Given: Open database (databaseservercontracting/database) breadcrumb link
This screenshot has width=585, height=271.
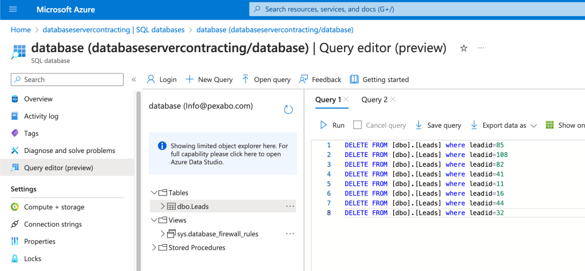Looking at the screenshot, I should [275, 30].
